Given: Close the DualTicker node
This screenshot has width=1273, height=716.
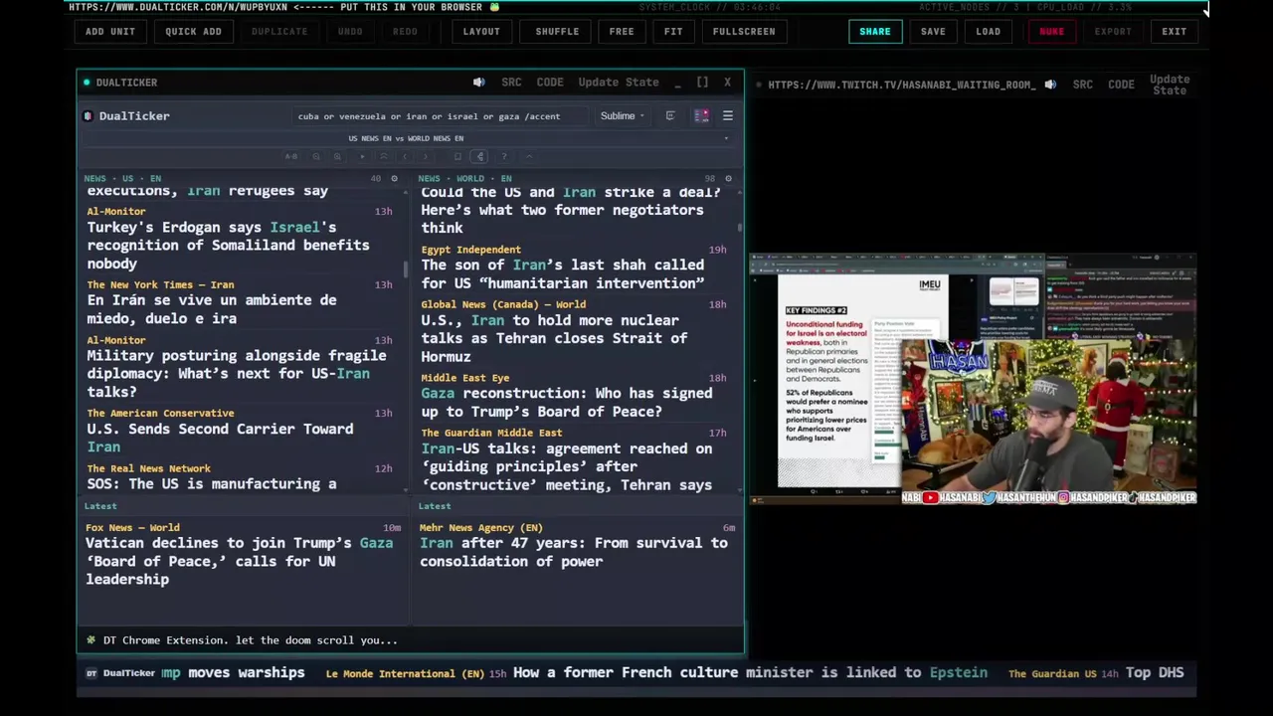Looking at the screenshot, I should tap(727, 83).
